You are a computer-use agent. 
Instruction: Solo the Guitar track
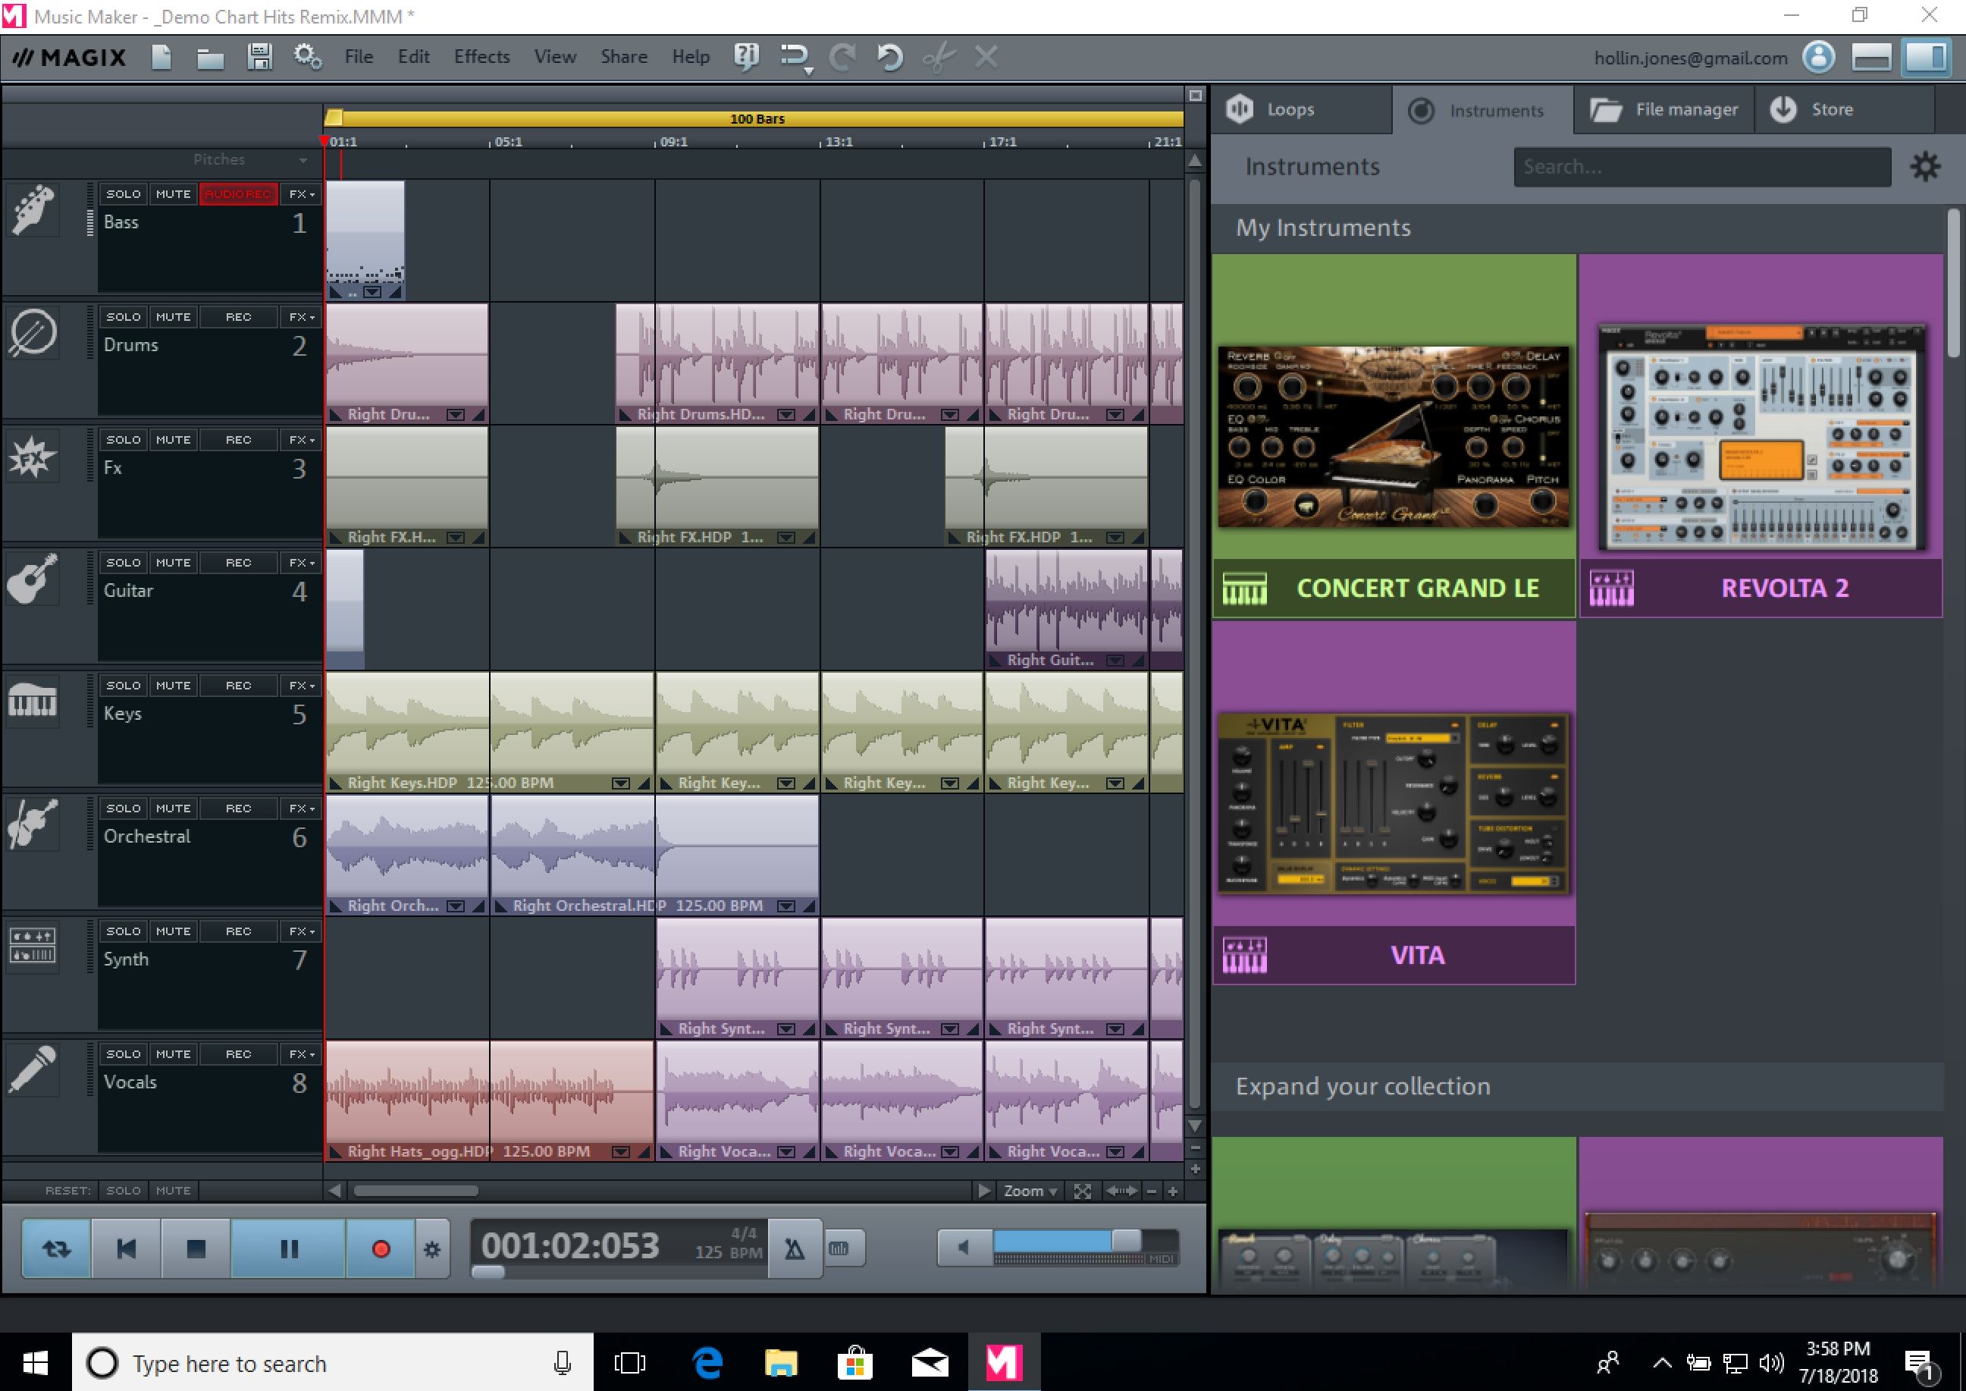119,561
